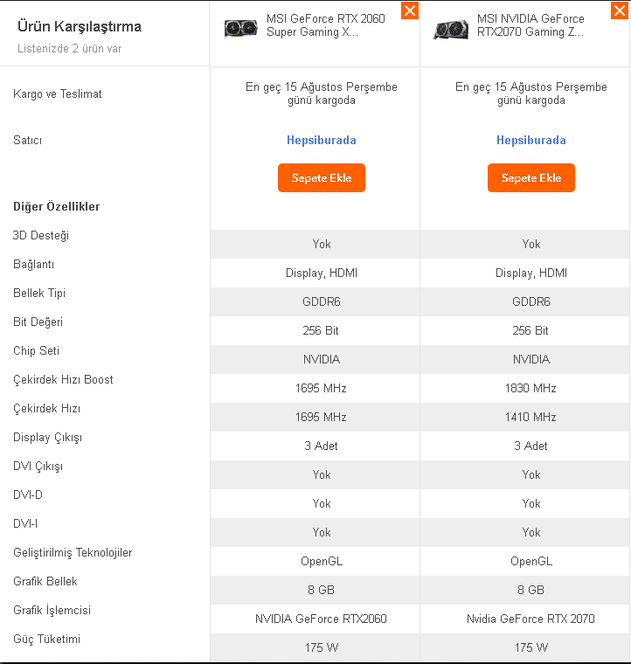Screen dimensions: 631x664
Task: Select the Grafik İşlemcisi row label
Action: (x=52, y=610)
